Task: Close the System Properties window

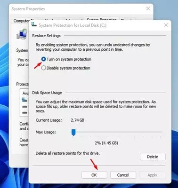Action: [x=148, y=8]
